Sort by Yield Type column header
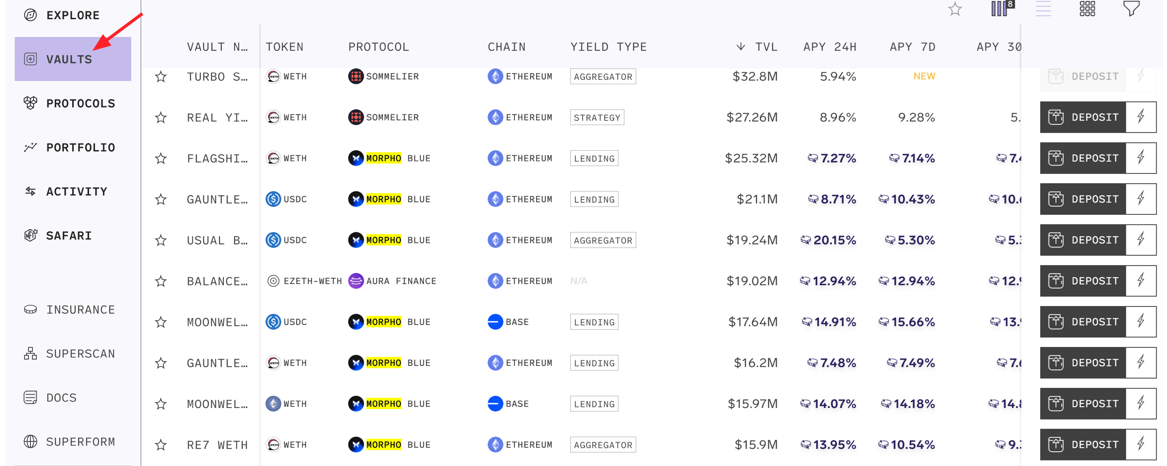The image size is (1167, 466). [x=608, y=46]
